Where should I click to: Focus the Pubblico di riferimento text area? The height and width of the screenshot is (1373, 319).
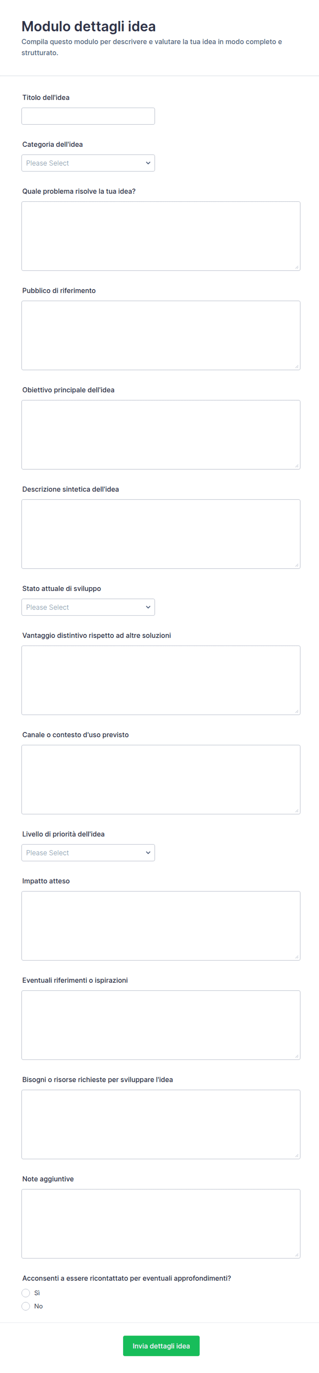tap(161, 335)
